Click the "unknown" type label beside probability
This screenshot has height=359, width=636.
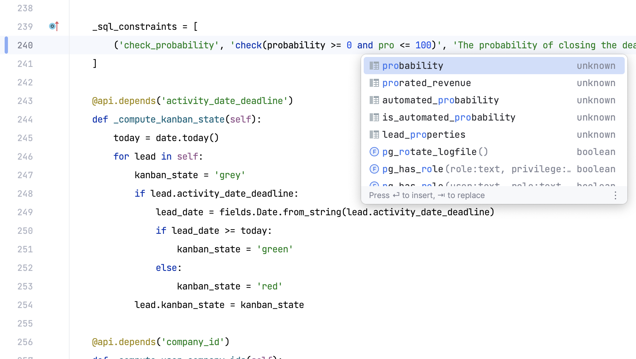pyautogui.click(x=596, y=66)
